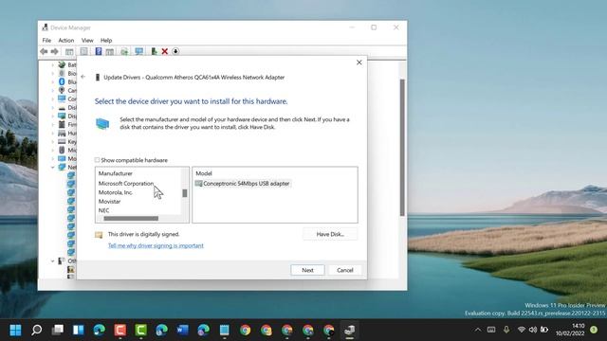Viewport: 607px width, 341px height.
Task: Expand the Computer tree node
Action: click(x=53, y=99)
